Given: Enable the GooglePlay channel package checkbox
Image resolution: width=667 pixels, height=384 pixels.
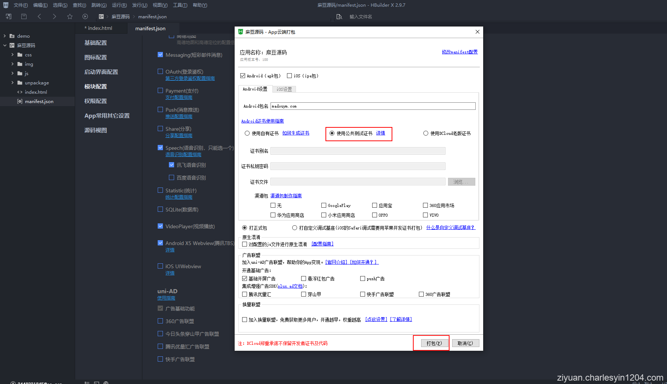Looking at the screenshot, I should [x=324, y=205].
